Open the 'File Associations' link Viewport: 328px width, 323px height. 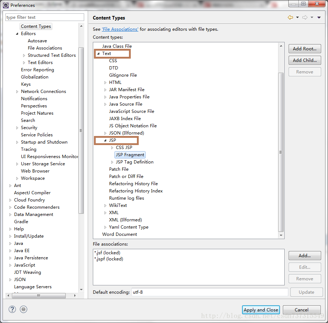pyautogui.click(x=120, y=29)
